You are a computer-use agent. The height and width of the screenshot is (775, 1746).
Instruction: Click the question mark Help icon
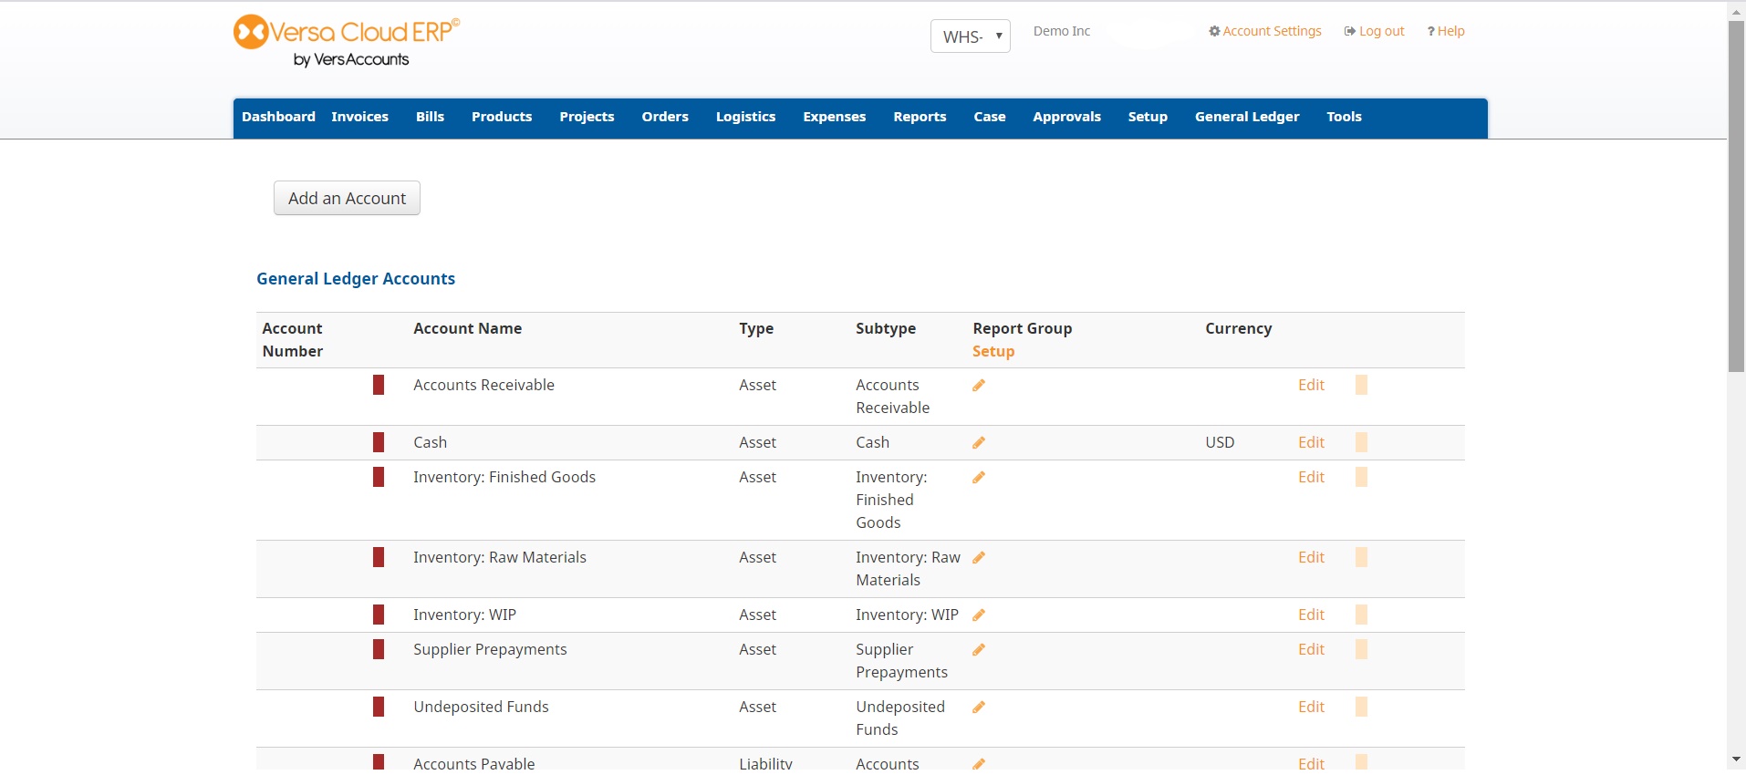click(x=1430, y=31)
